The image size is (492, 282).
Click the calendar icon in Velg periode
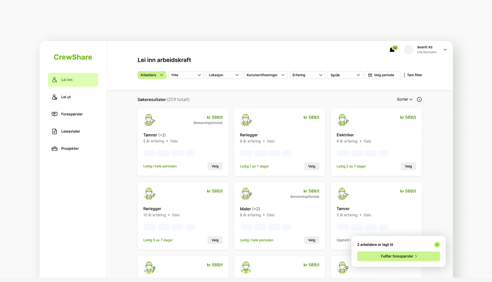(x=370, y=75)
